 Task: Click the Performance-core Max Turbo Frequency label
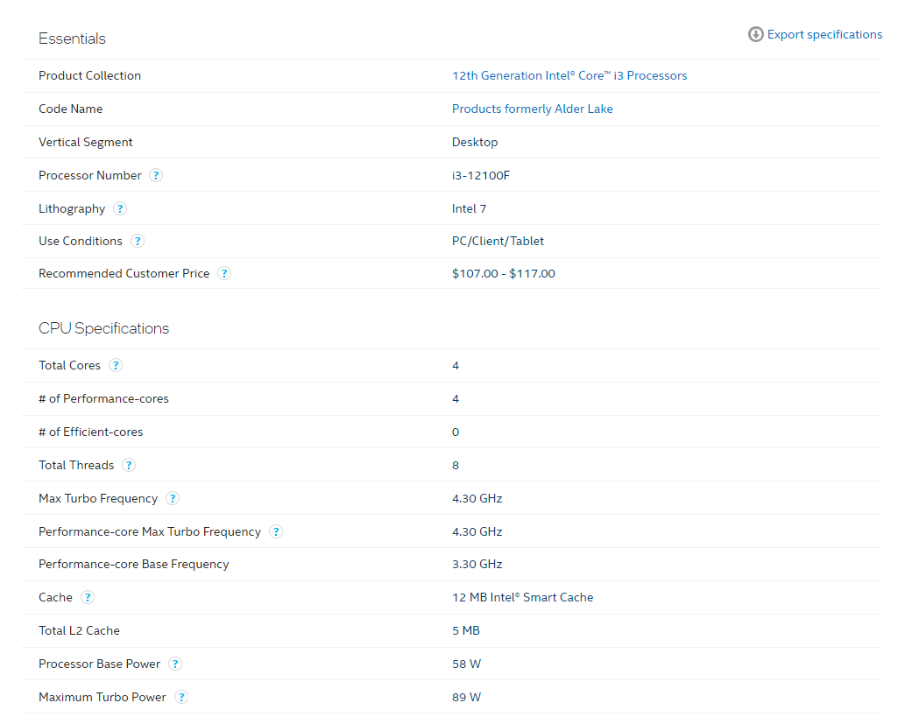[x=150, y=531]
